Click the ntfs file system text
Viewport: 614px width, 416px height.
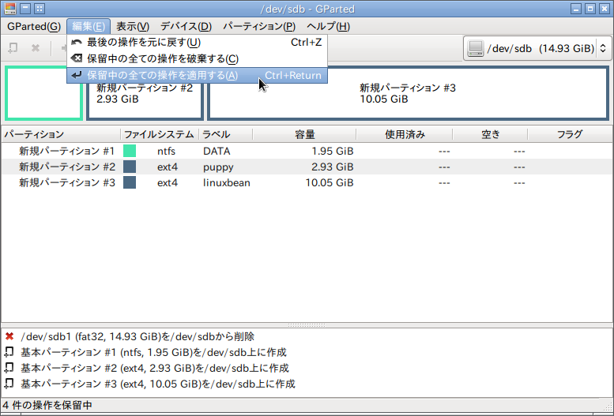(x=166, y=151)
